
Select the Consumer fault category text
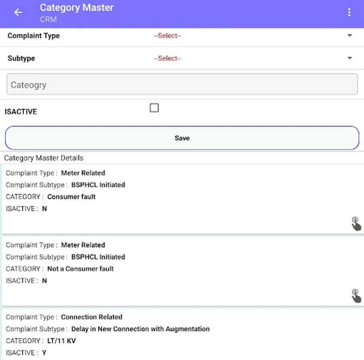(71, 197)
